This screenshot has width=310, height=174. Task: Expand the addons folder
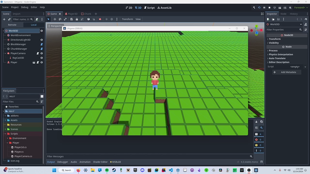(x=5, y=116)
